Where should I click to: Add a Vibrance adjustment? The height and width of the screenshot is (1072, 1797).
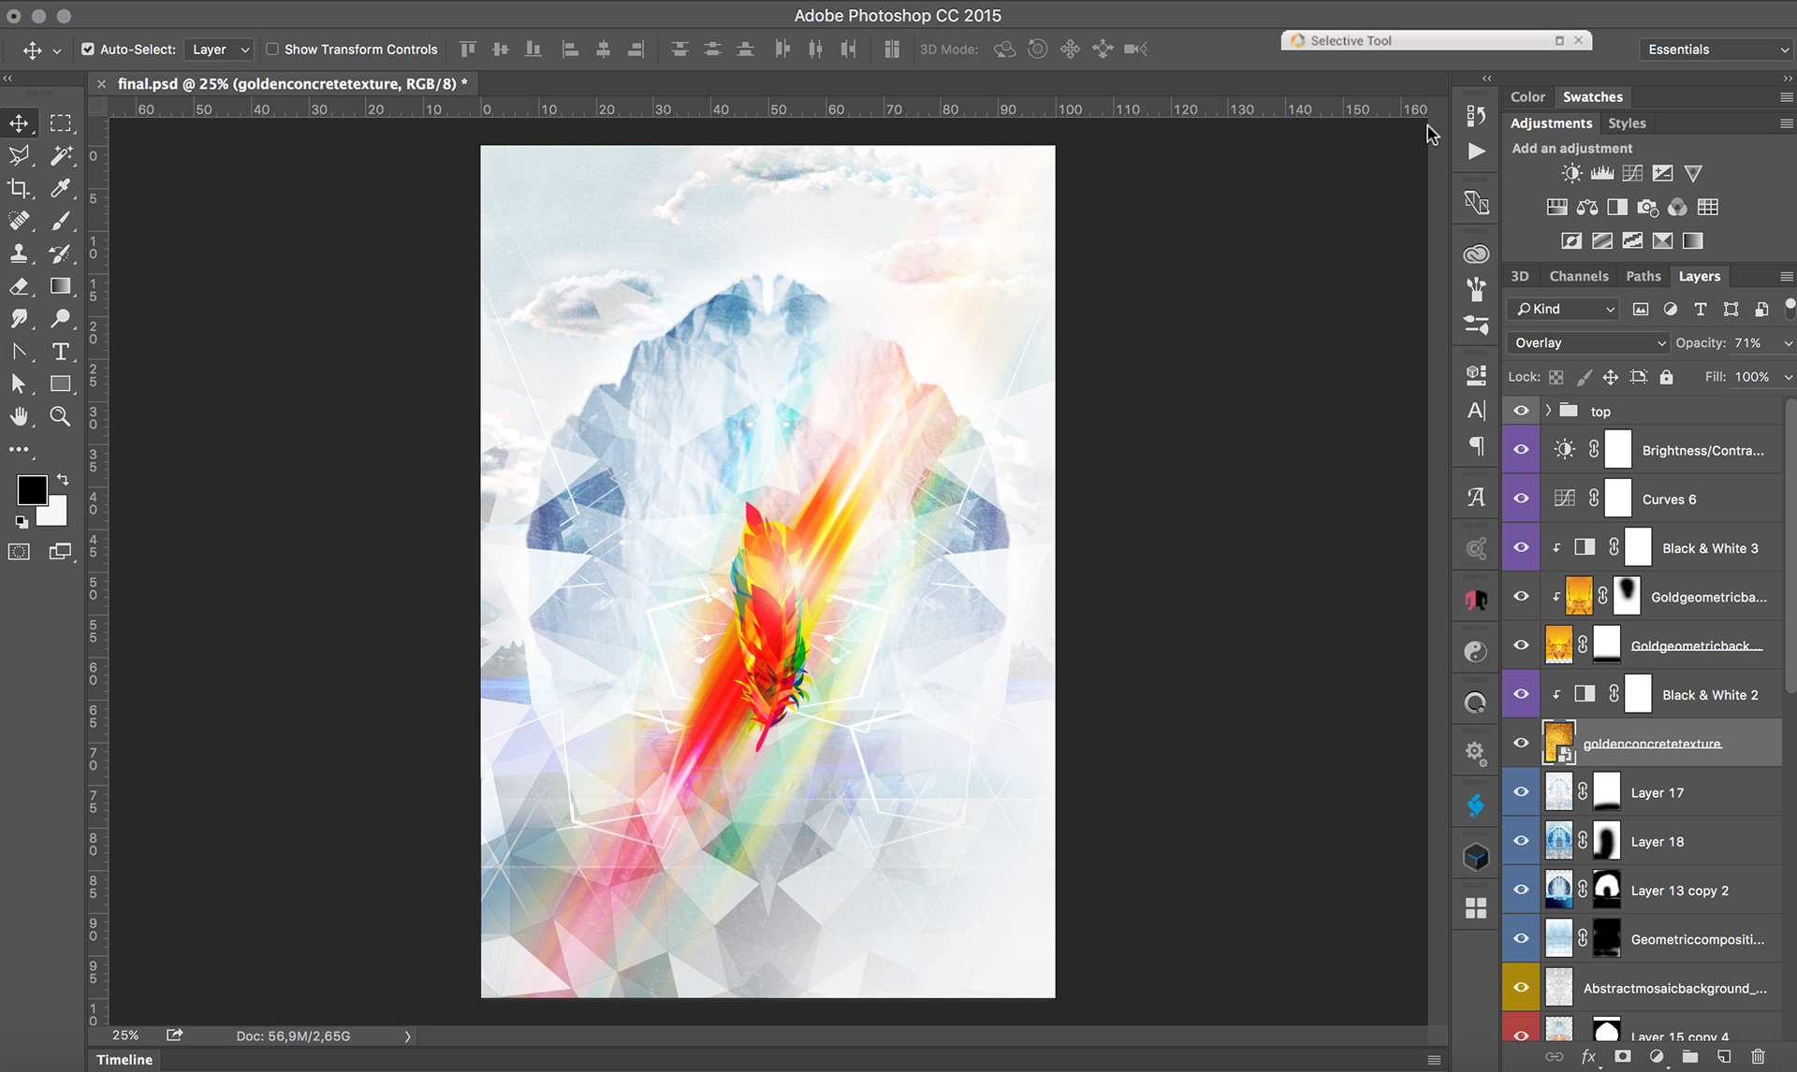coord(1693,173)
